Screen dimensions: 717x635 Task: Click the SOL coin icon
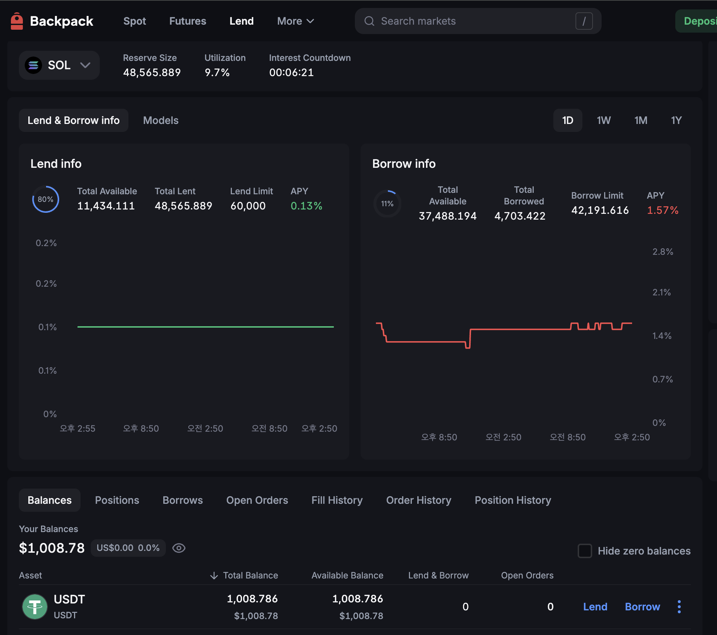[33, 65]
